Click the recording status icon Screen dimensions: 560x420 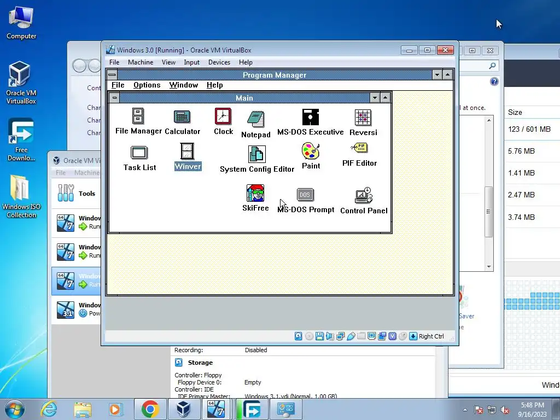tap(382, 336)
